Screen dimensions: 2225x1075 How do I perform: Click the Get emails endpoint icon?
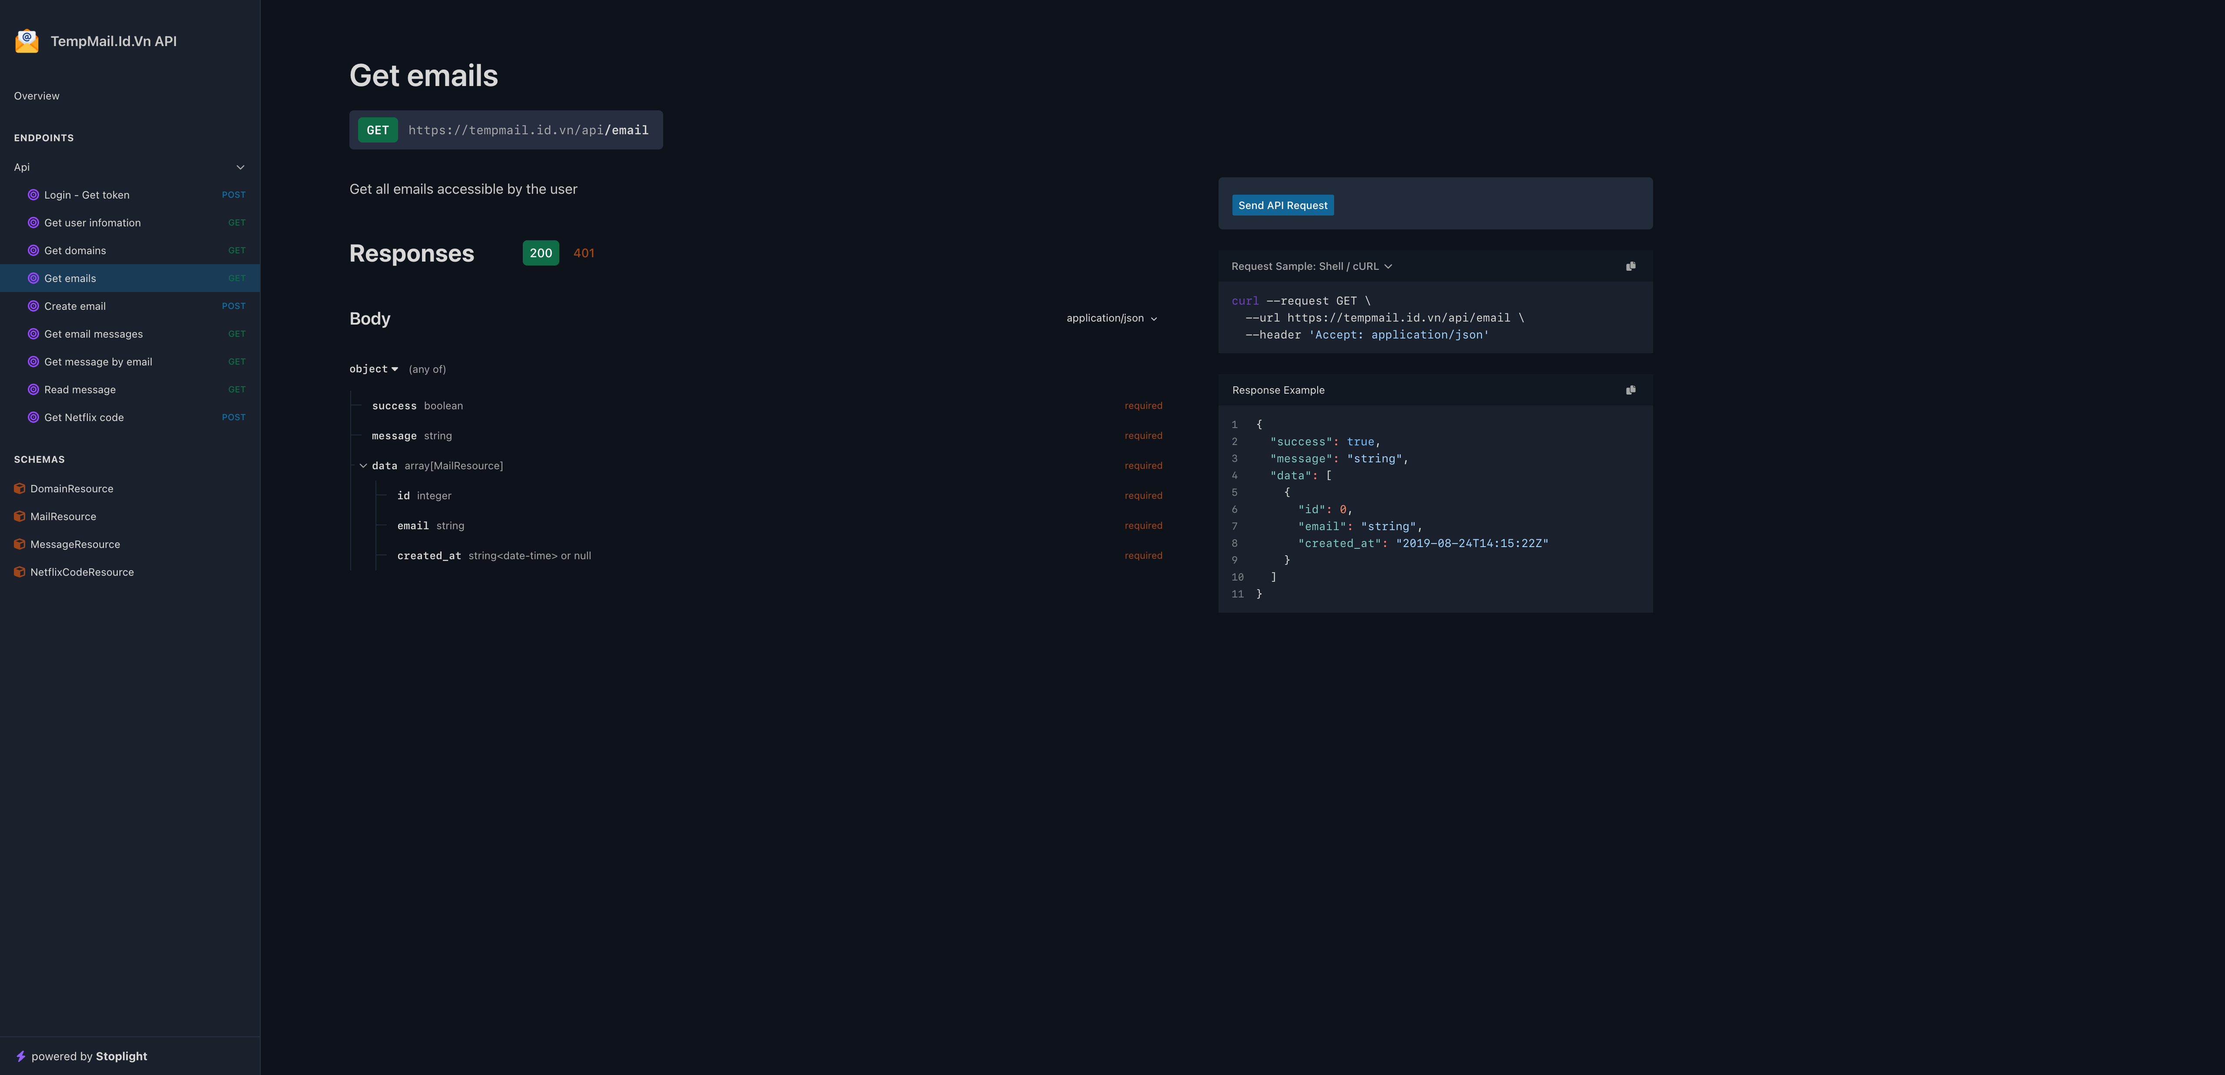point(34,278)
